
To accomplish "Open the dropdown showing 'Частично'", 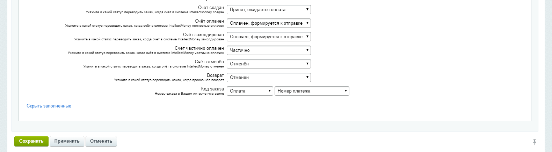I will (268, 50).
